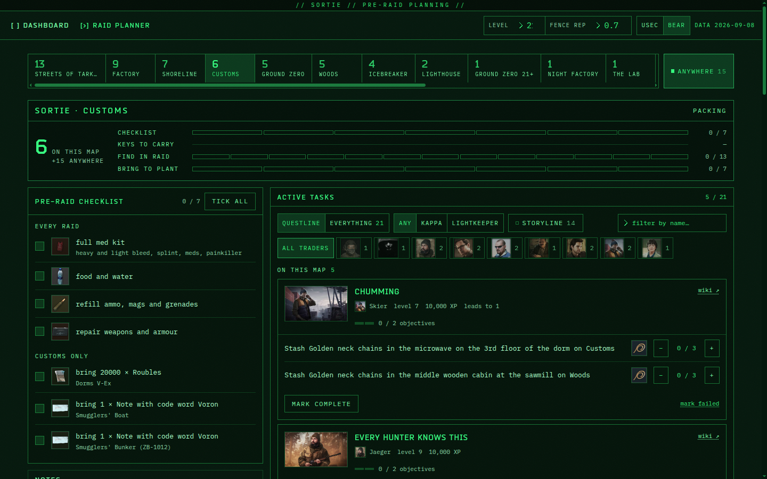Click small Jaeger avatar under Every Hunter title
This screenshot has height=479, width=767.
360,452
